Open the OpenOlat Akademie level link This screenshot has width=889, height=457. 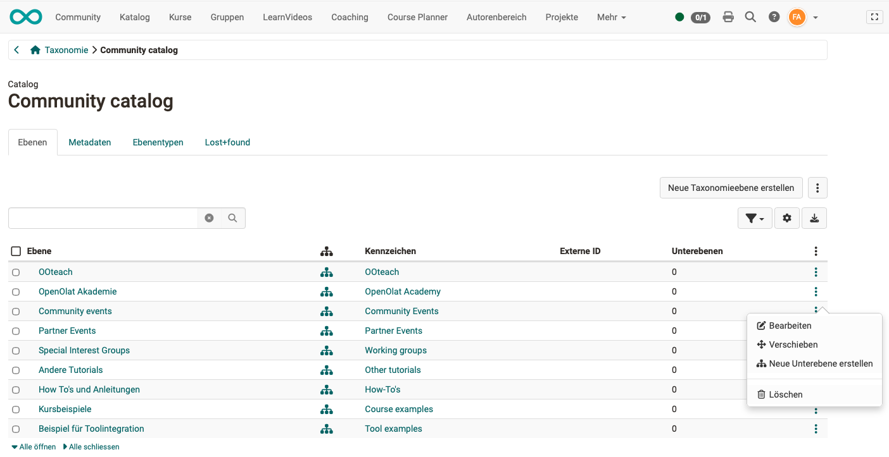77,291
